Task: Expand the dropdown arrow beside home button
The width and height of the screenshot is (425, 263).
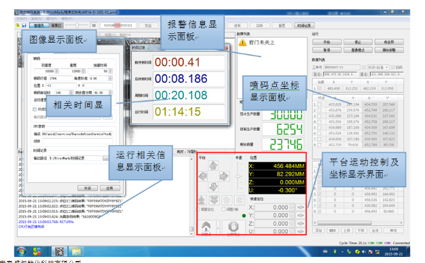Action: coord(218,228)
